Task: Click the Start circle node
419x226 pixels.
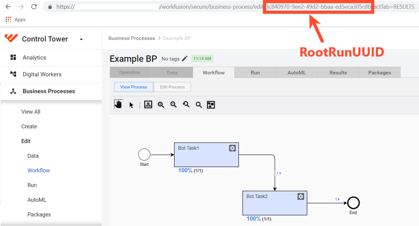Action: click(x=144, y=155)
